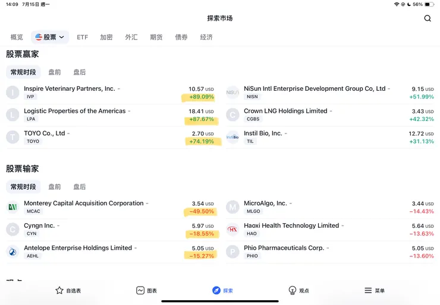Screen dimensions: 440x305
Task: Select 常规时段 under 股票赢家
Action: (23, 72)
